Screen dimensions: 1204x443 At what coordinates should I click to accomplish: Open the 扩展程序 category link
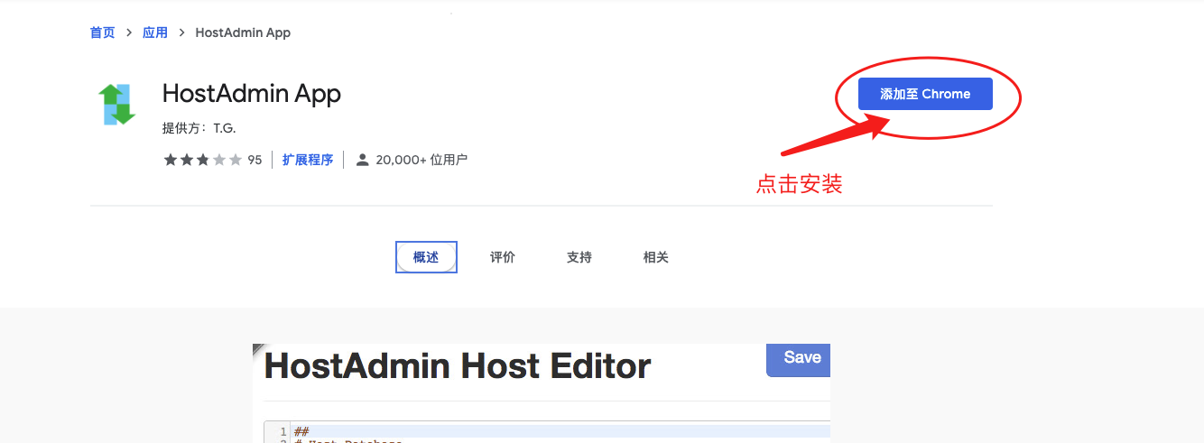(308, 160)
